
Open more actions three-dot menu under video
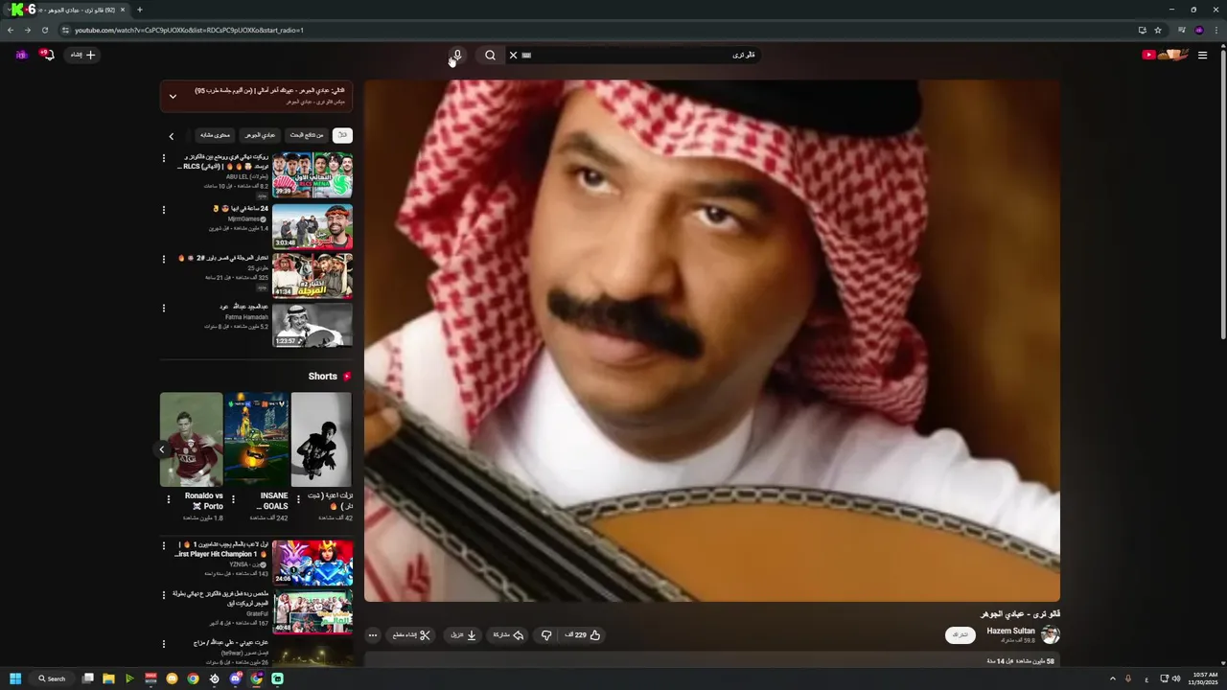coord(373,635)
